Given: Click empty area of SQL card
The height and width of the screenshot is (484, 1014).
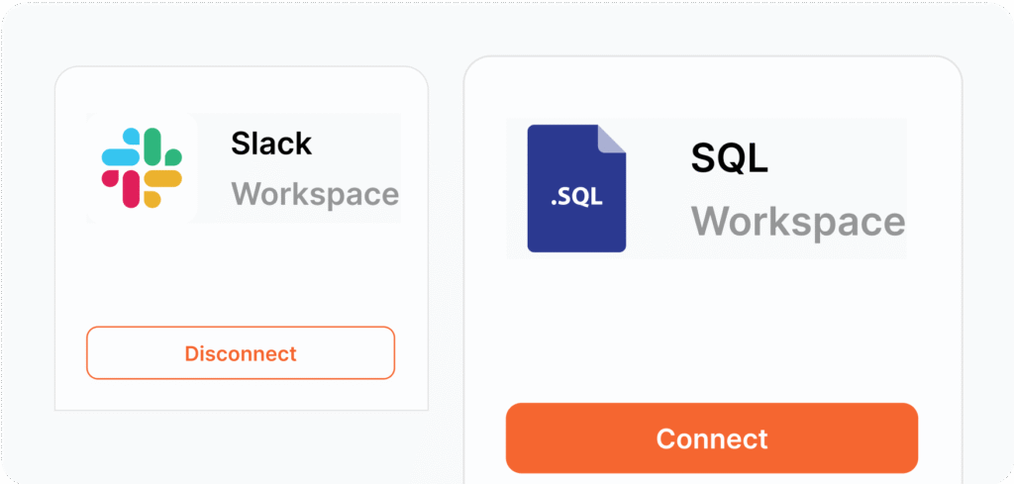Looking at the screenshot, I should coord(712,330).
